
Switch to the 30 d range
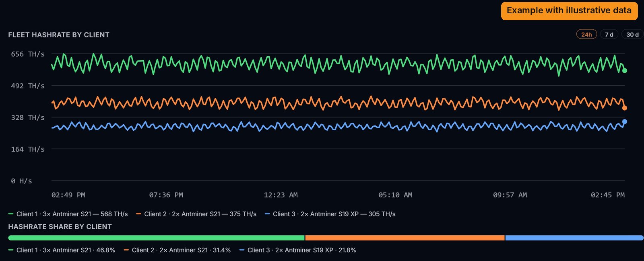coord(632,35)
